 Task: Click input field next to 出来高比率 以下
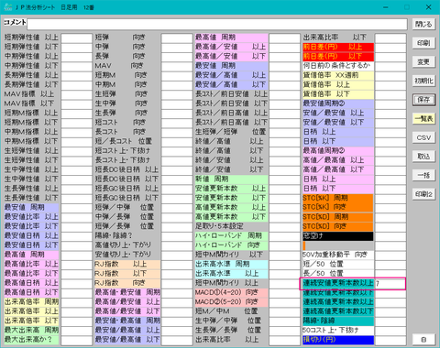390,38
